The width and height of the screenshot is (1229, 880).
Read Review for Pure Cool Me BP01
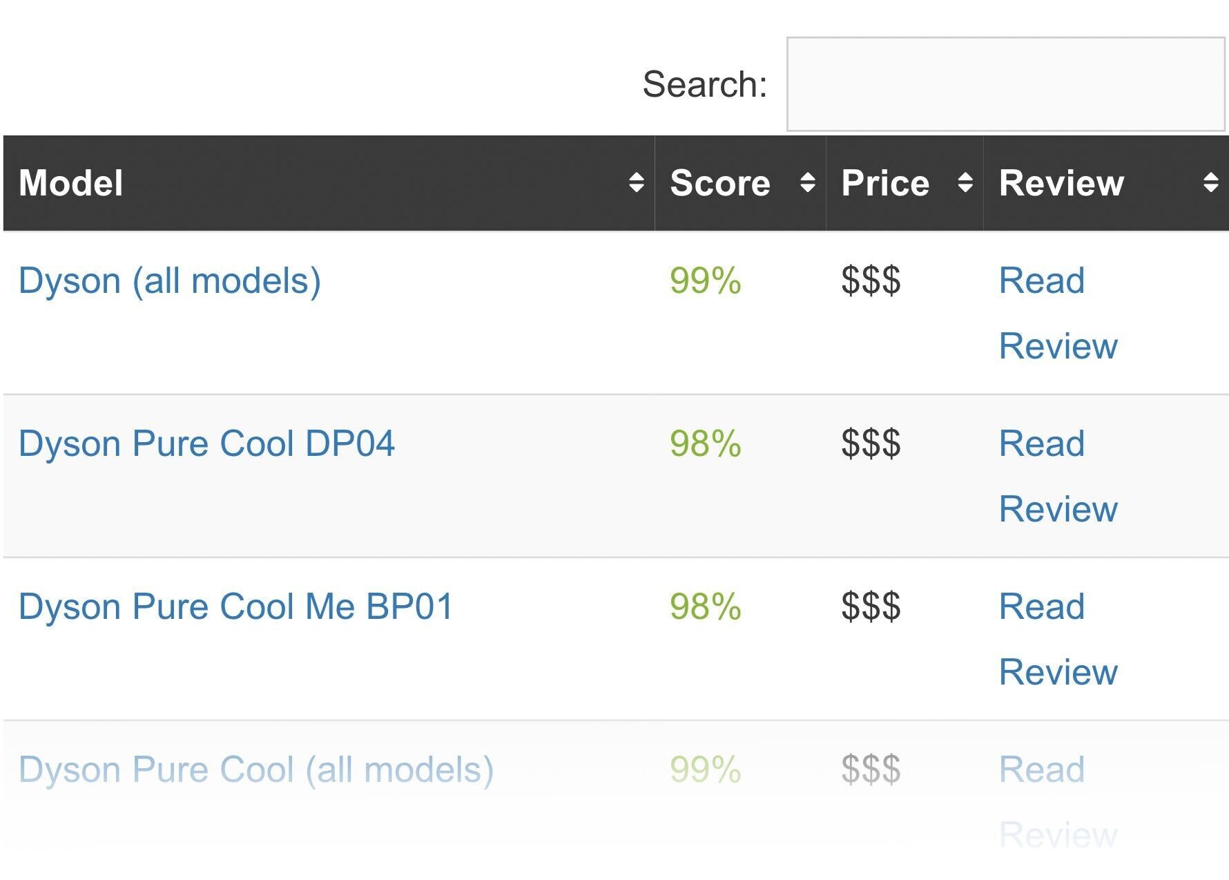(x=1058, y=640)
